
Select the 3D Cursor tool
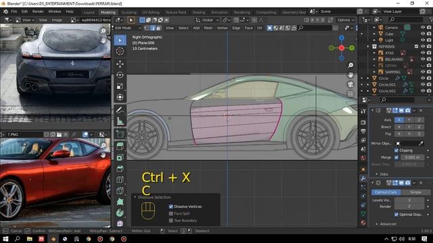[120, 51]
